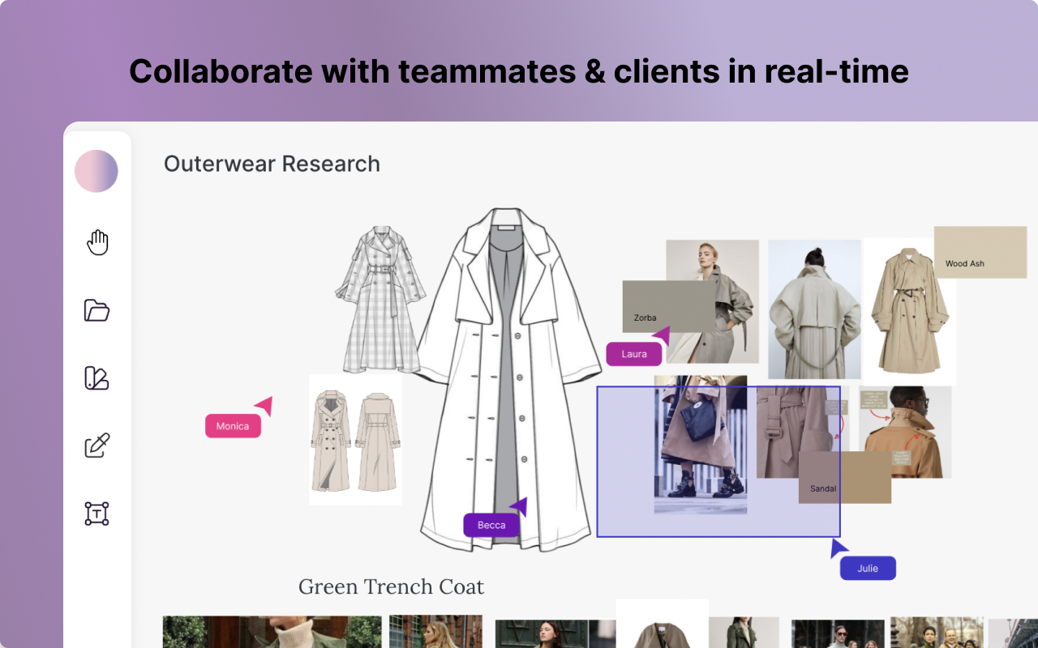The width and height of the screenshot is (1038, 648).
Task: Click the Outerwear Research board title
Action: click(x=272, y=164)
